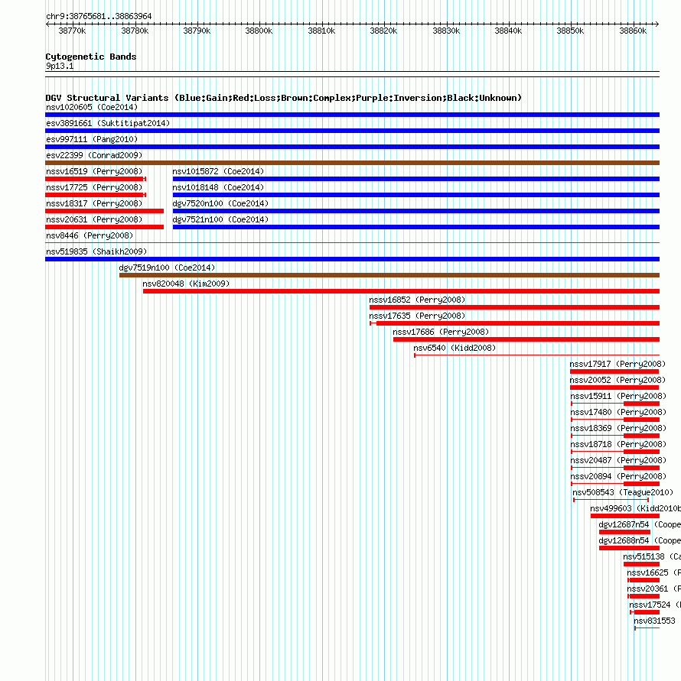This screenshot has width=681, height=681.
Task: Click the nssv15911 (Perry2008) label
Action: (618, 397)
